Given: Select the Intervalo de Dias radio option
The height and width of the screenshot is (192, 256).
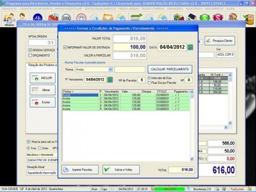Looking at the screenshot, I should (x=149, y=78).
